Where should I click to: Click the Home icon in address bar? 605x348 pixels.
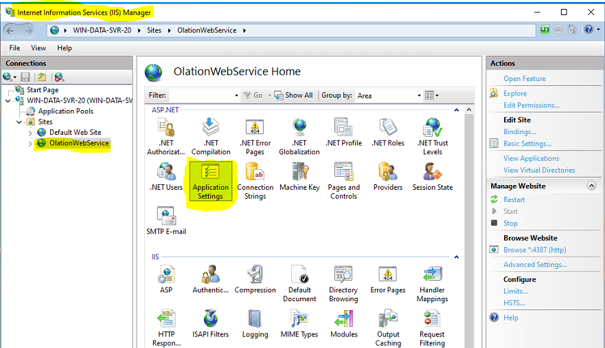(x=572, y=30)
